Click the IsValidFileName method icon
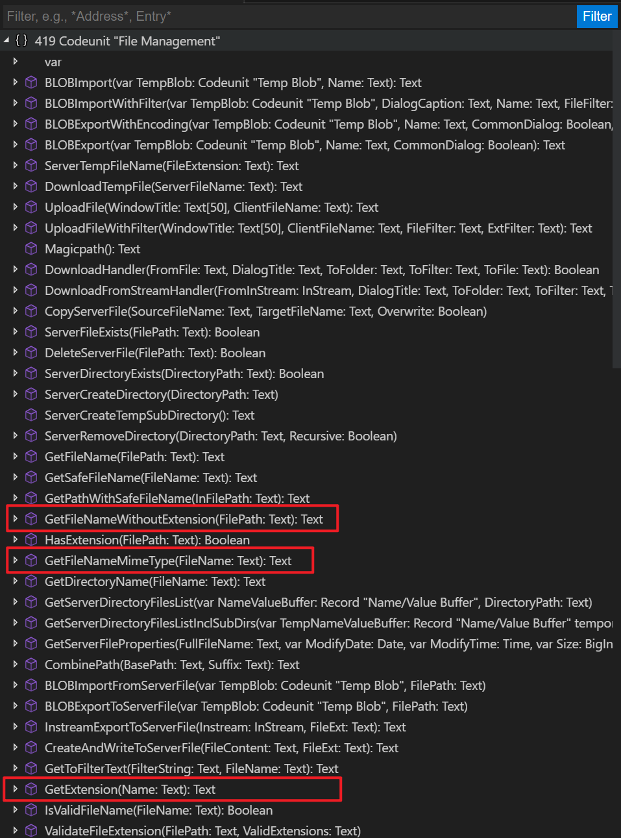Image resolution: width=621 pixels, height=838 pixels. coord(31,810)
